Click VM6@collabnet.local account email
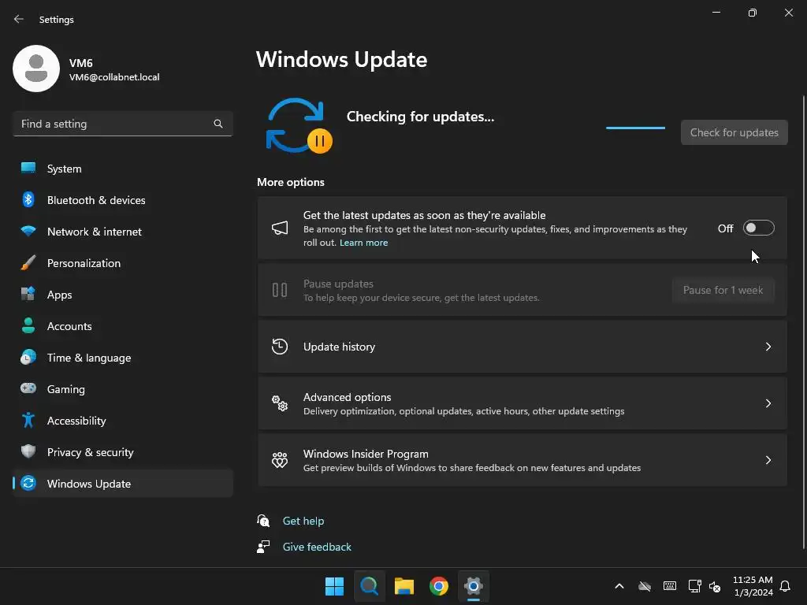807x605 pixels. click(x=114, y=77)
